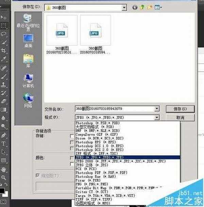Open the view menu icon in dialog
The width and height of the screenshot is (204, 207).
coord(158,7)
